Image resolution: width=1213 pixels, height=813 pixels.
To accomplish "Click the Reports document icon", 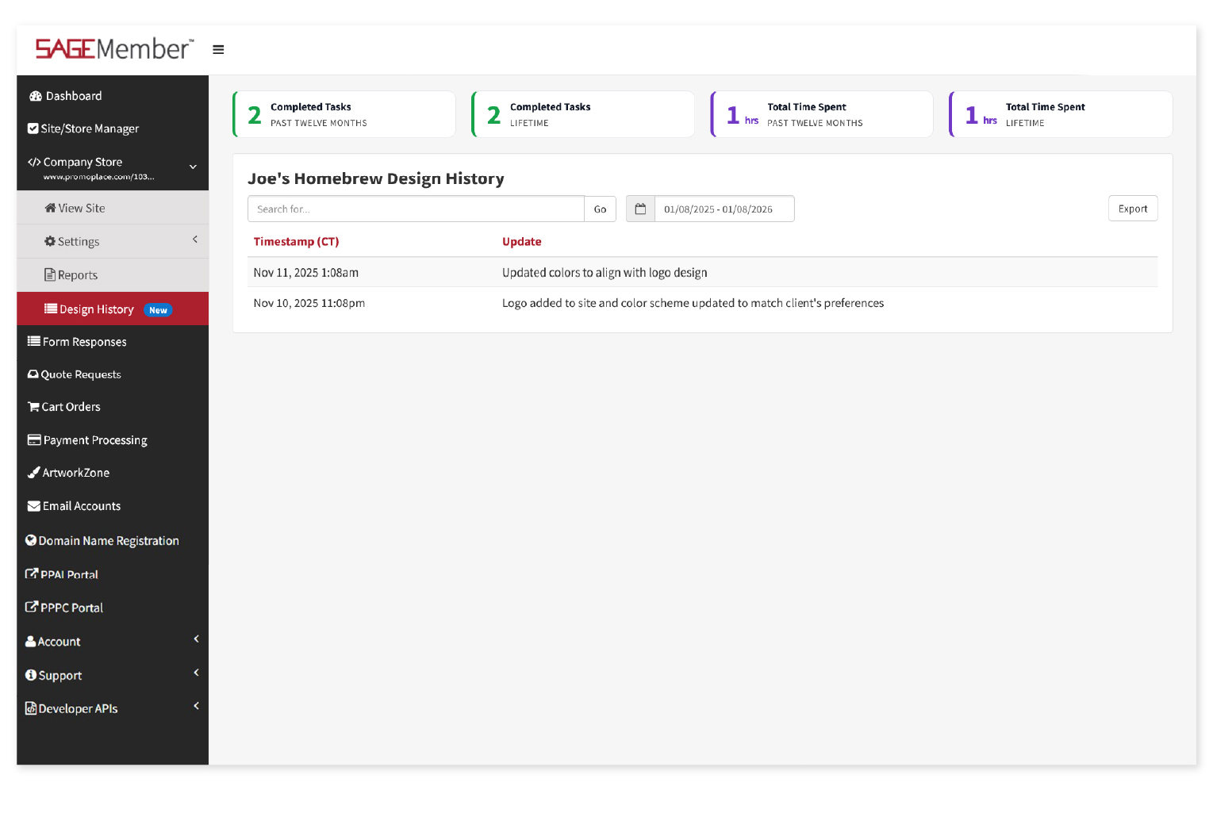I will (x=50, y=275).
